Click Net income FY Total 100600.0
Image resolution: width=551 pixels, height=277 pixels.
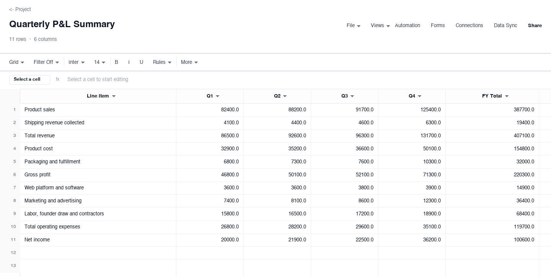coord(492,240)
